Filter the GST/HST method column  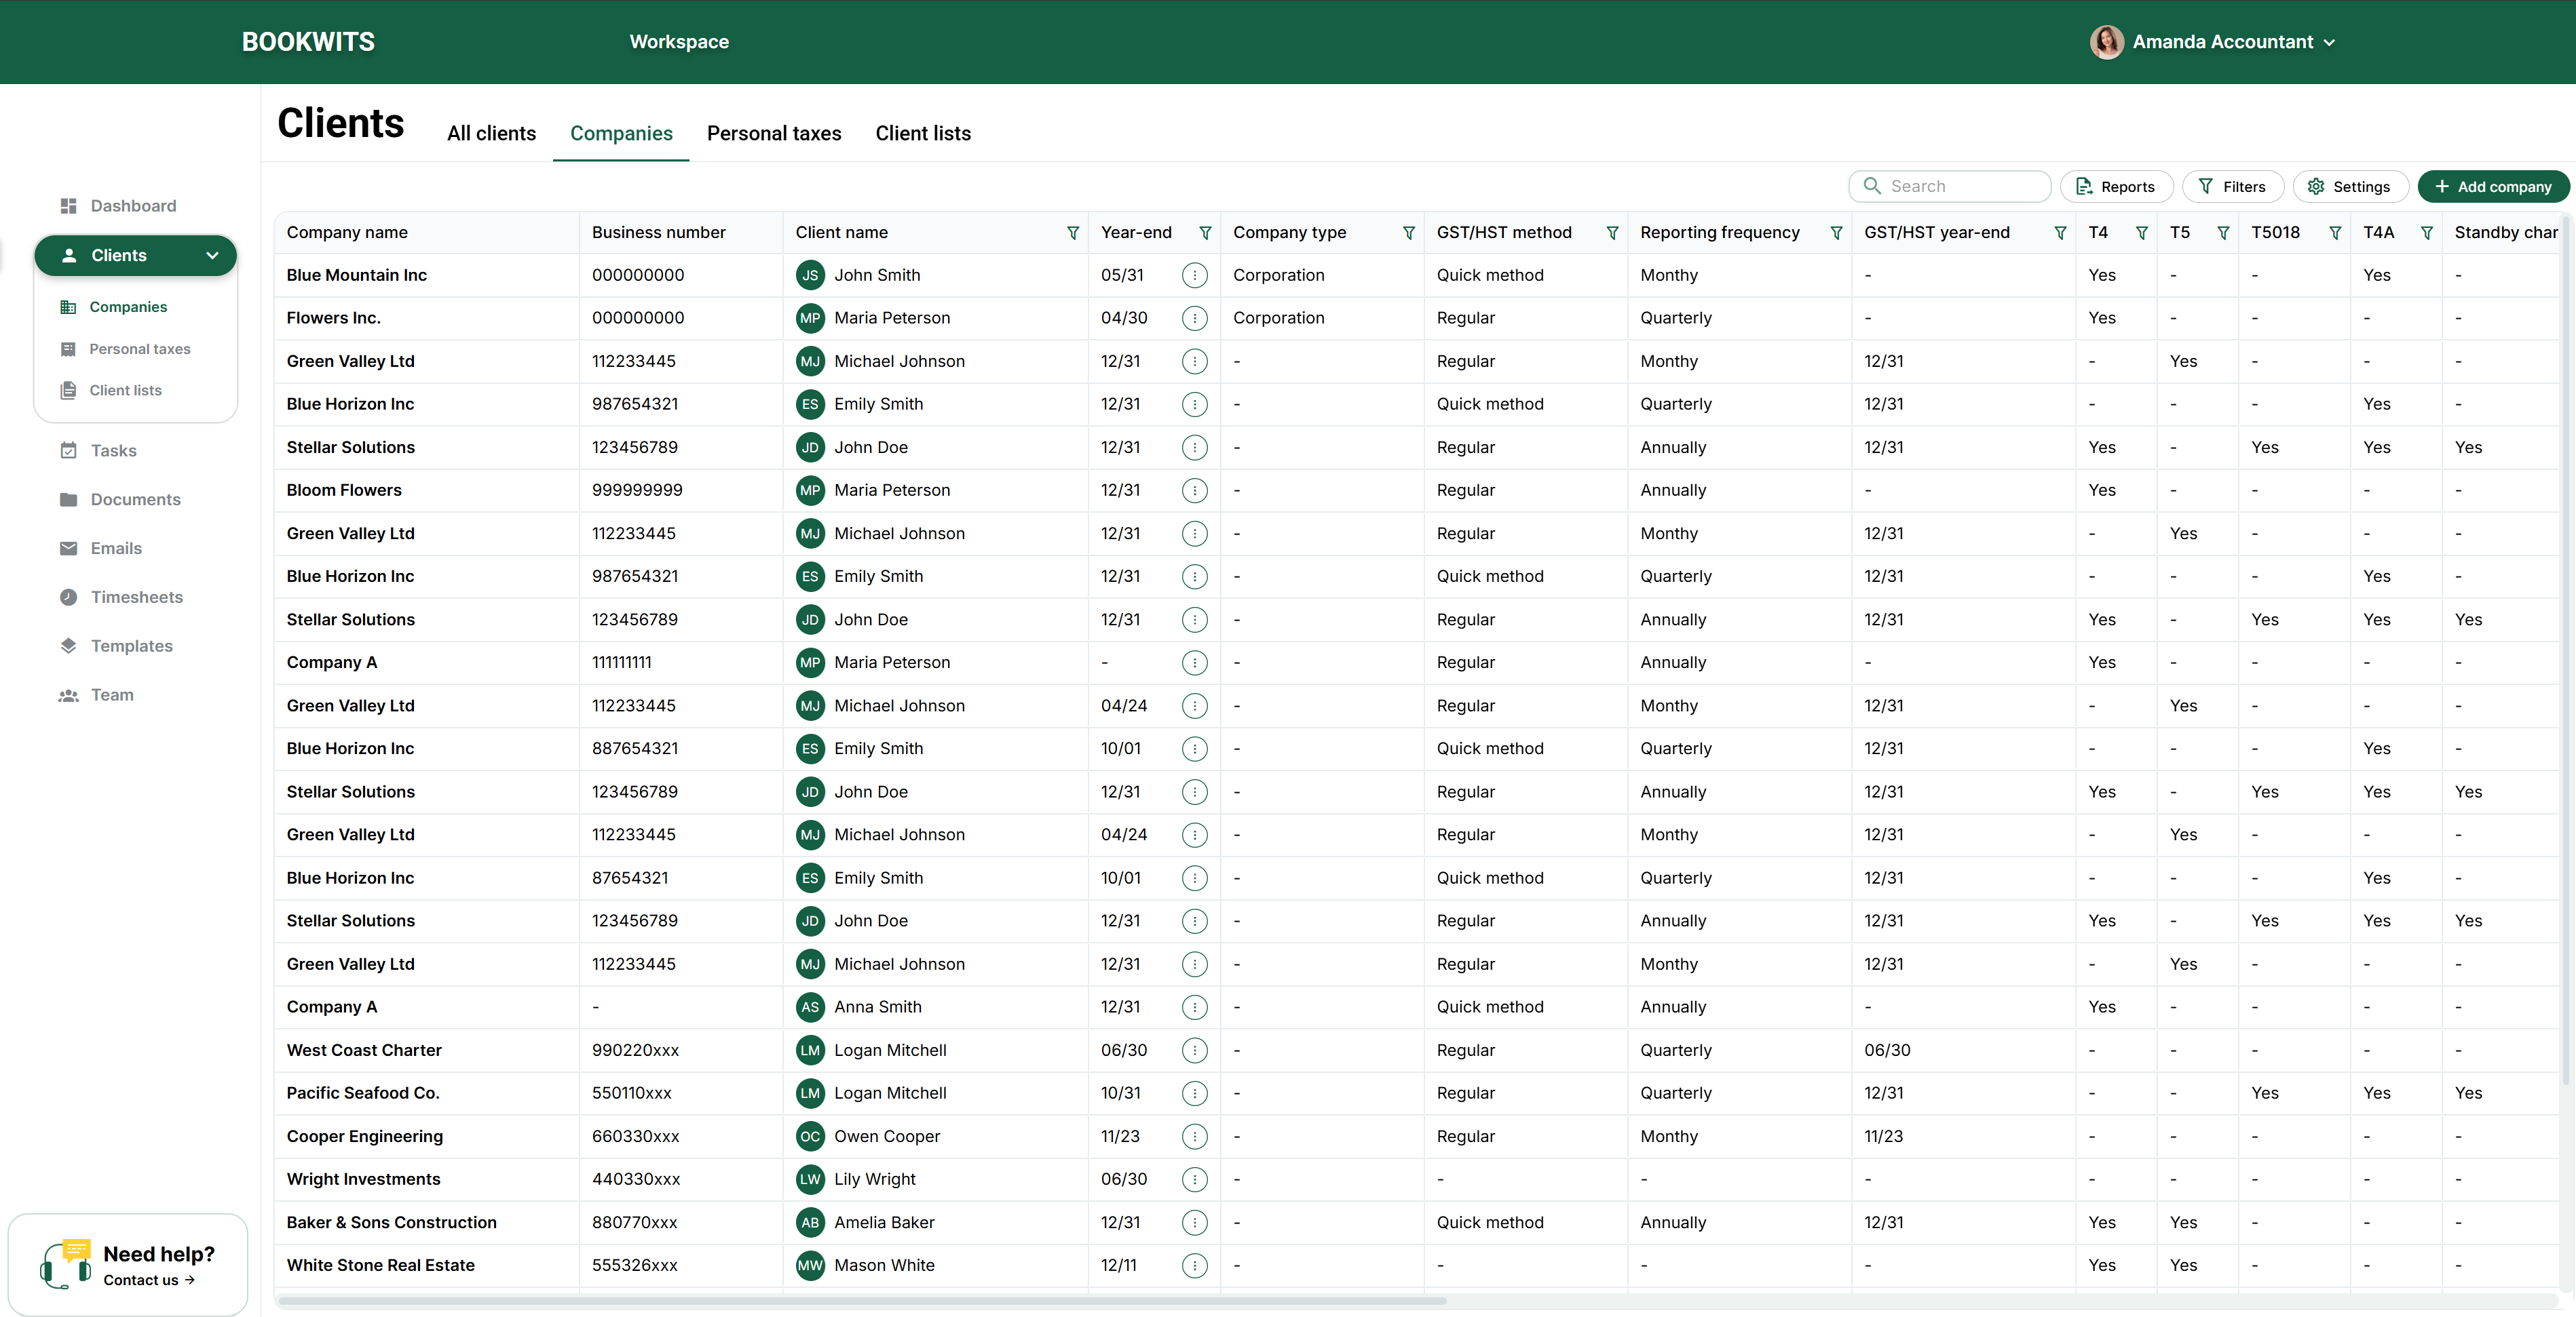(x=1612, y=233)
